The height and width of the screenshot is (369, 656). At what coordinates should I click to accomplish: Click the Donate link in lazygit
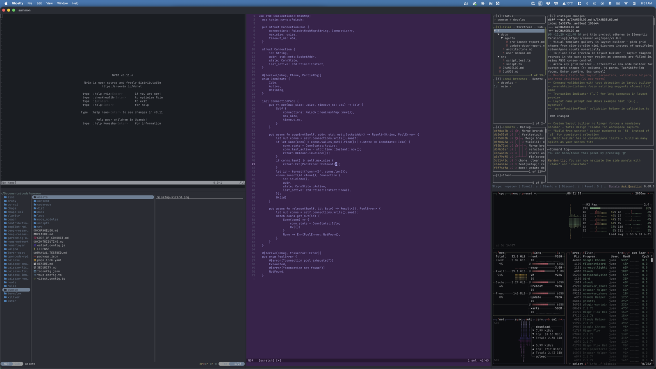click(614, 186)
